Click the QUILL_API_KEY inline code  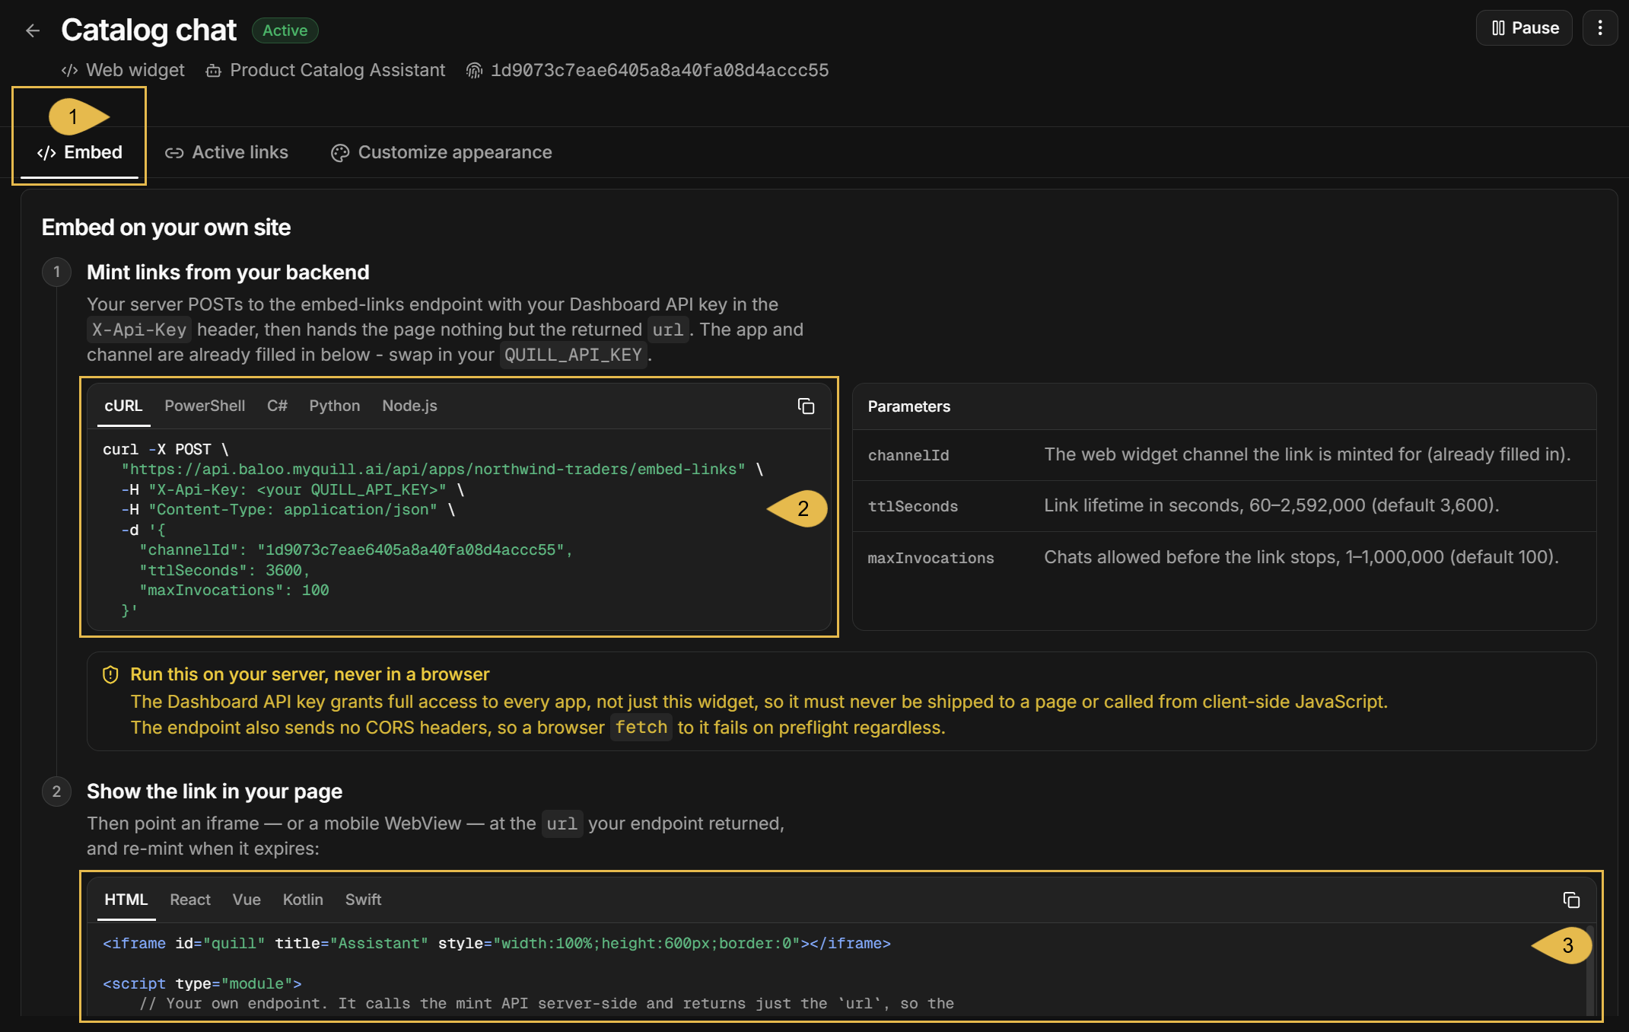573,355
